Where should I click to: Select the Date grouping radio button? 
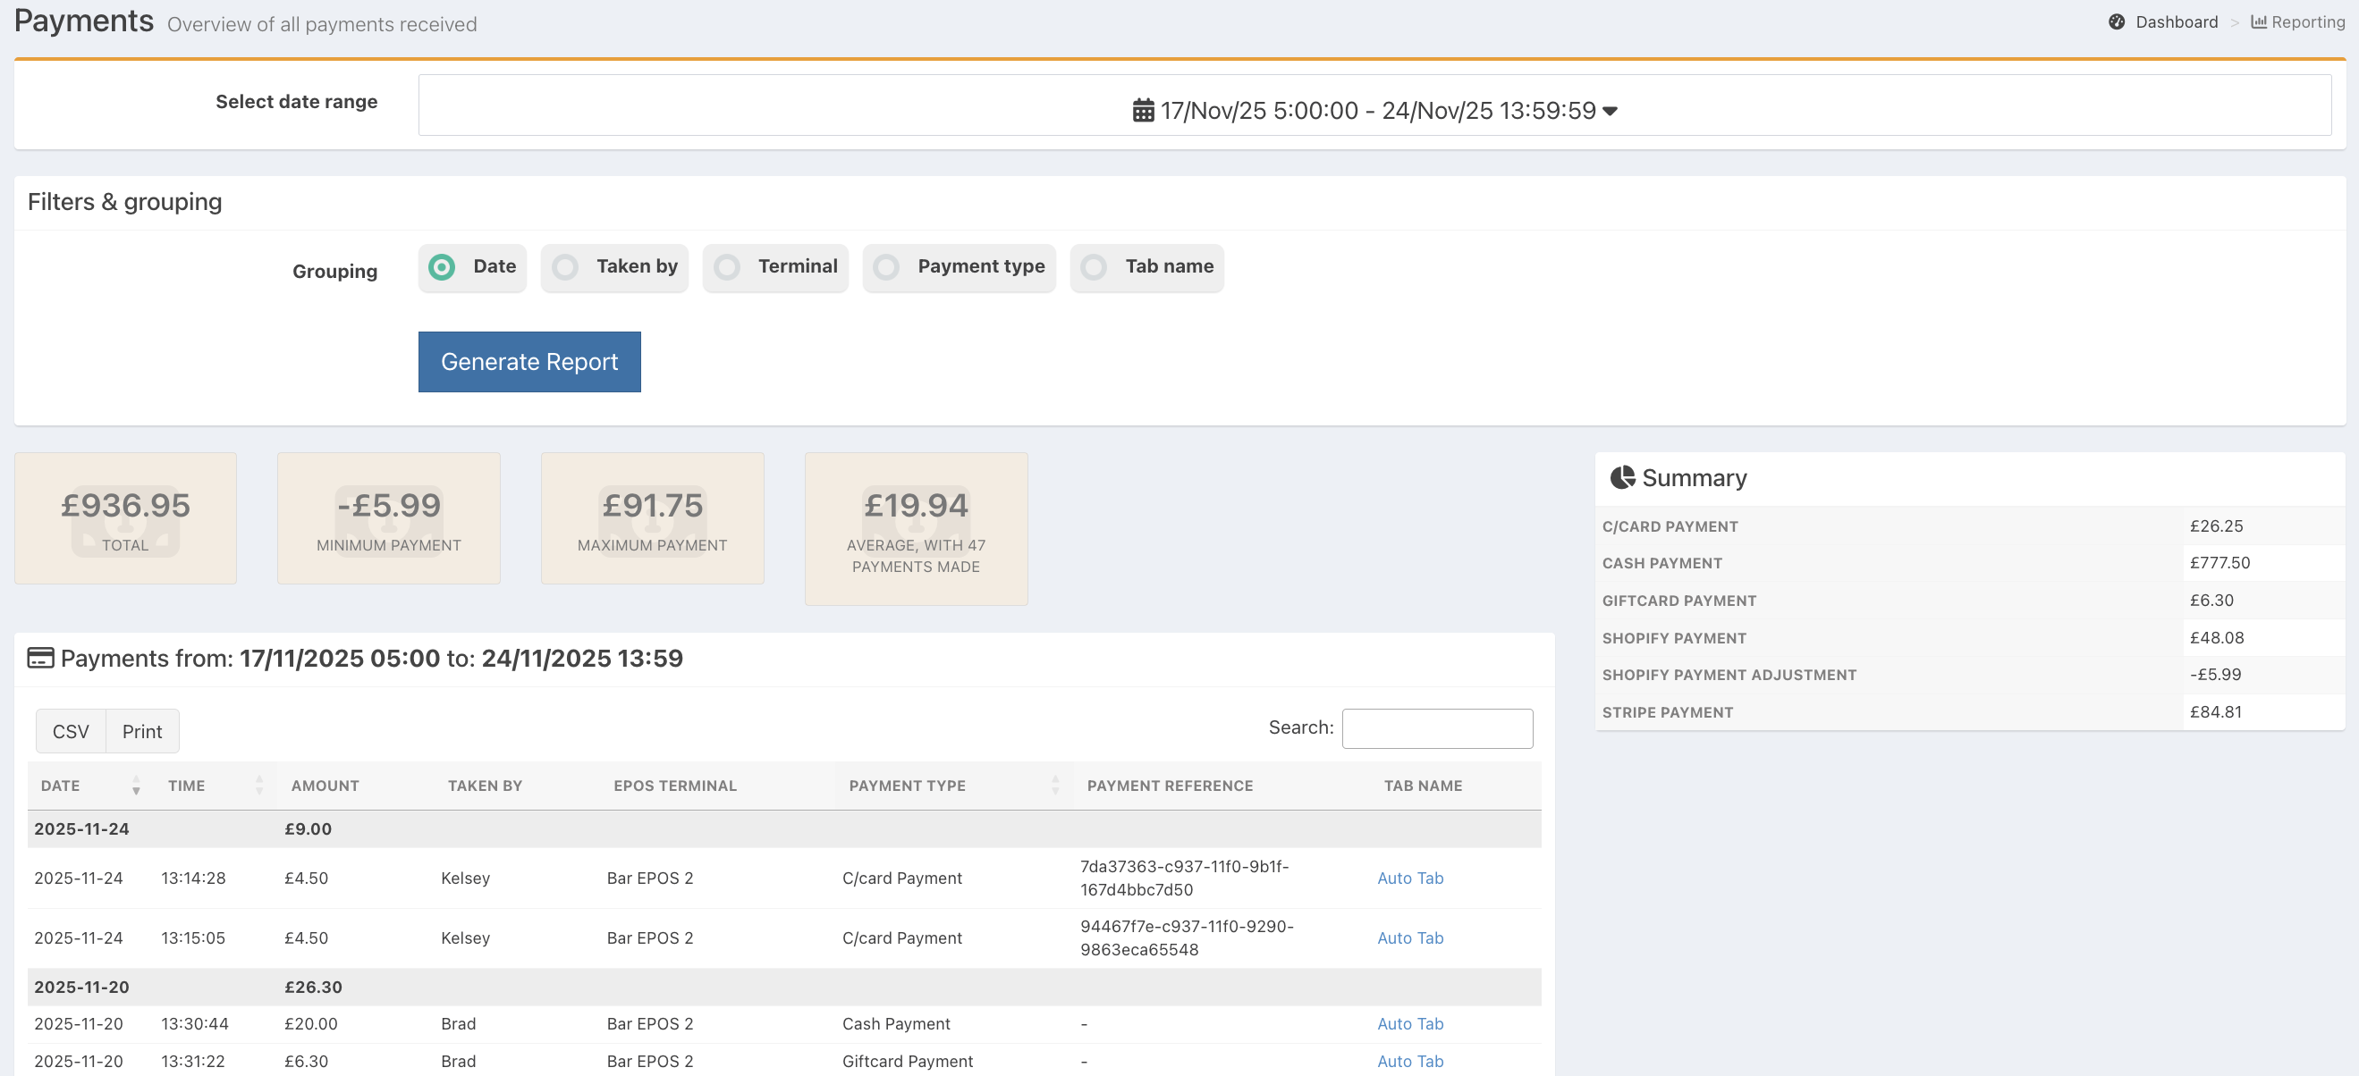pyautogui.click(x=443, y=267)
